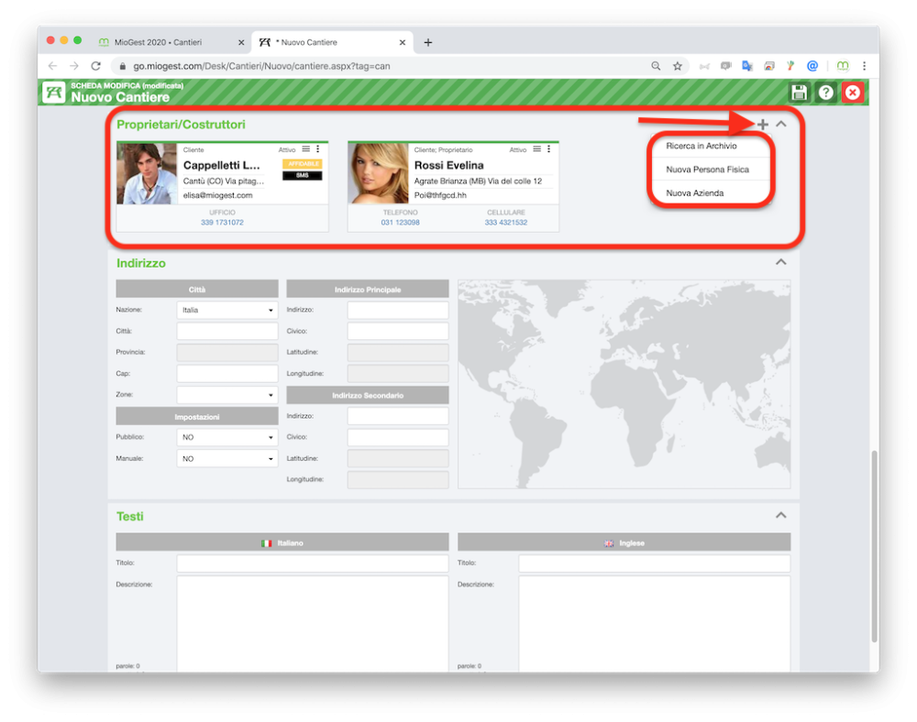Viewport: 917px width, 722px height.
Task: Close the scheda with the red X icon
Action: click(x=853, y=93)
